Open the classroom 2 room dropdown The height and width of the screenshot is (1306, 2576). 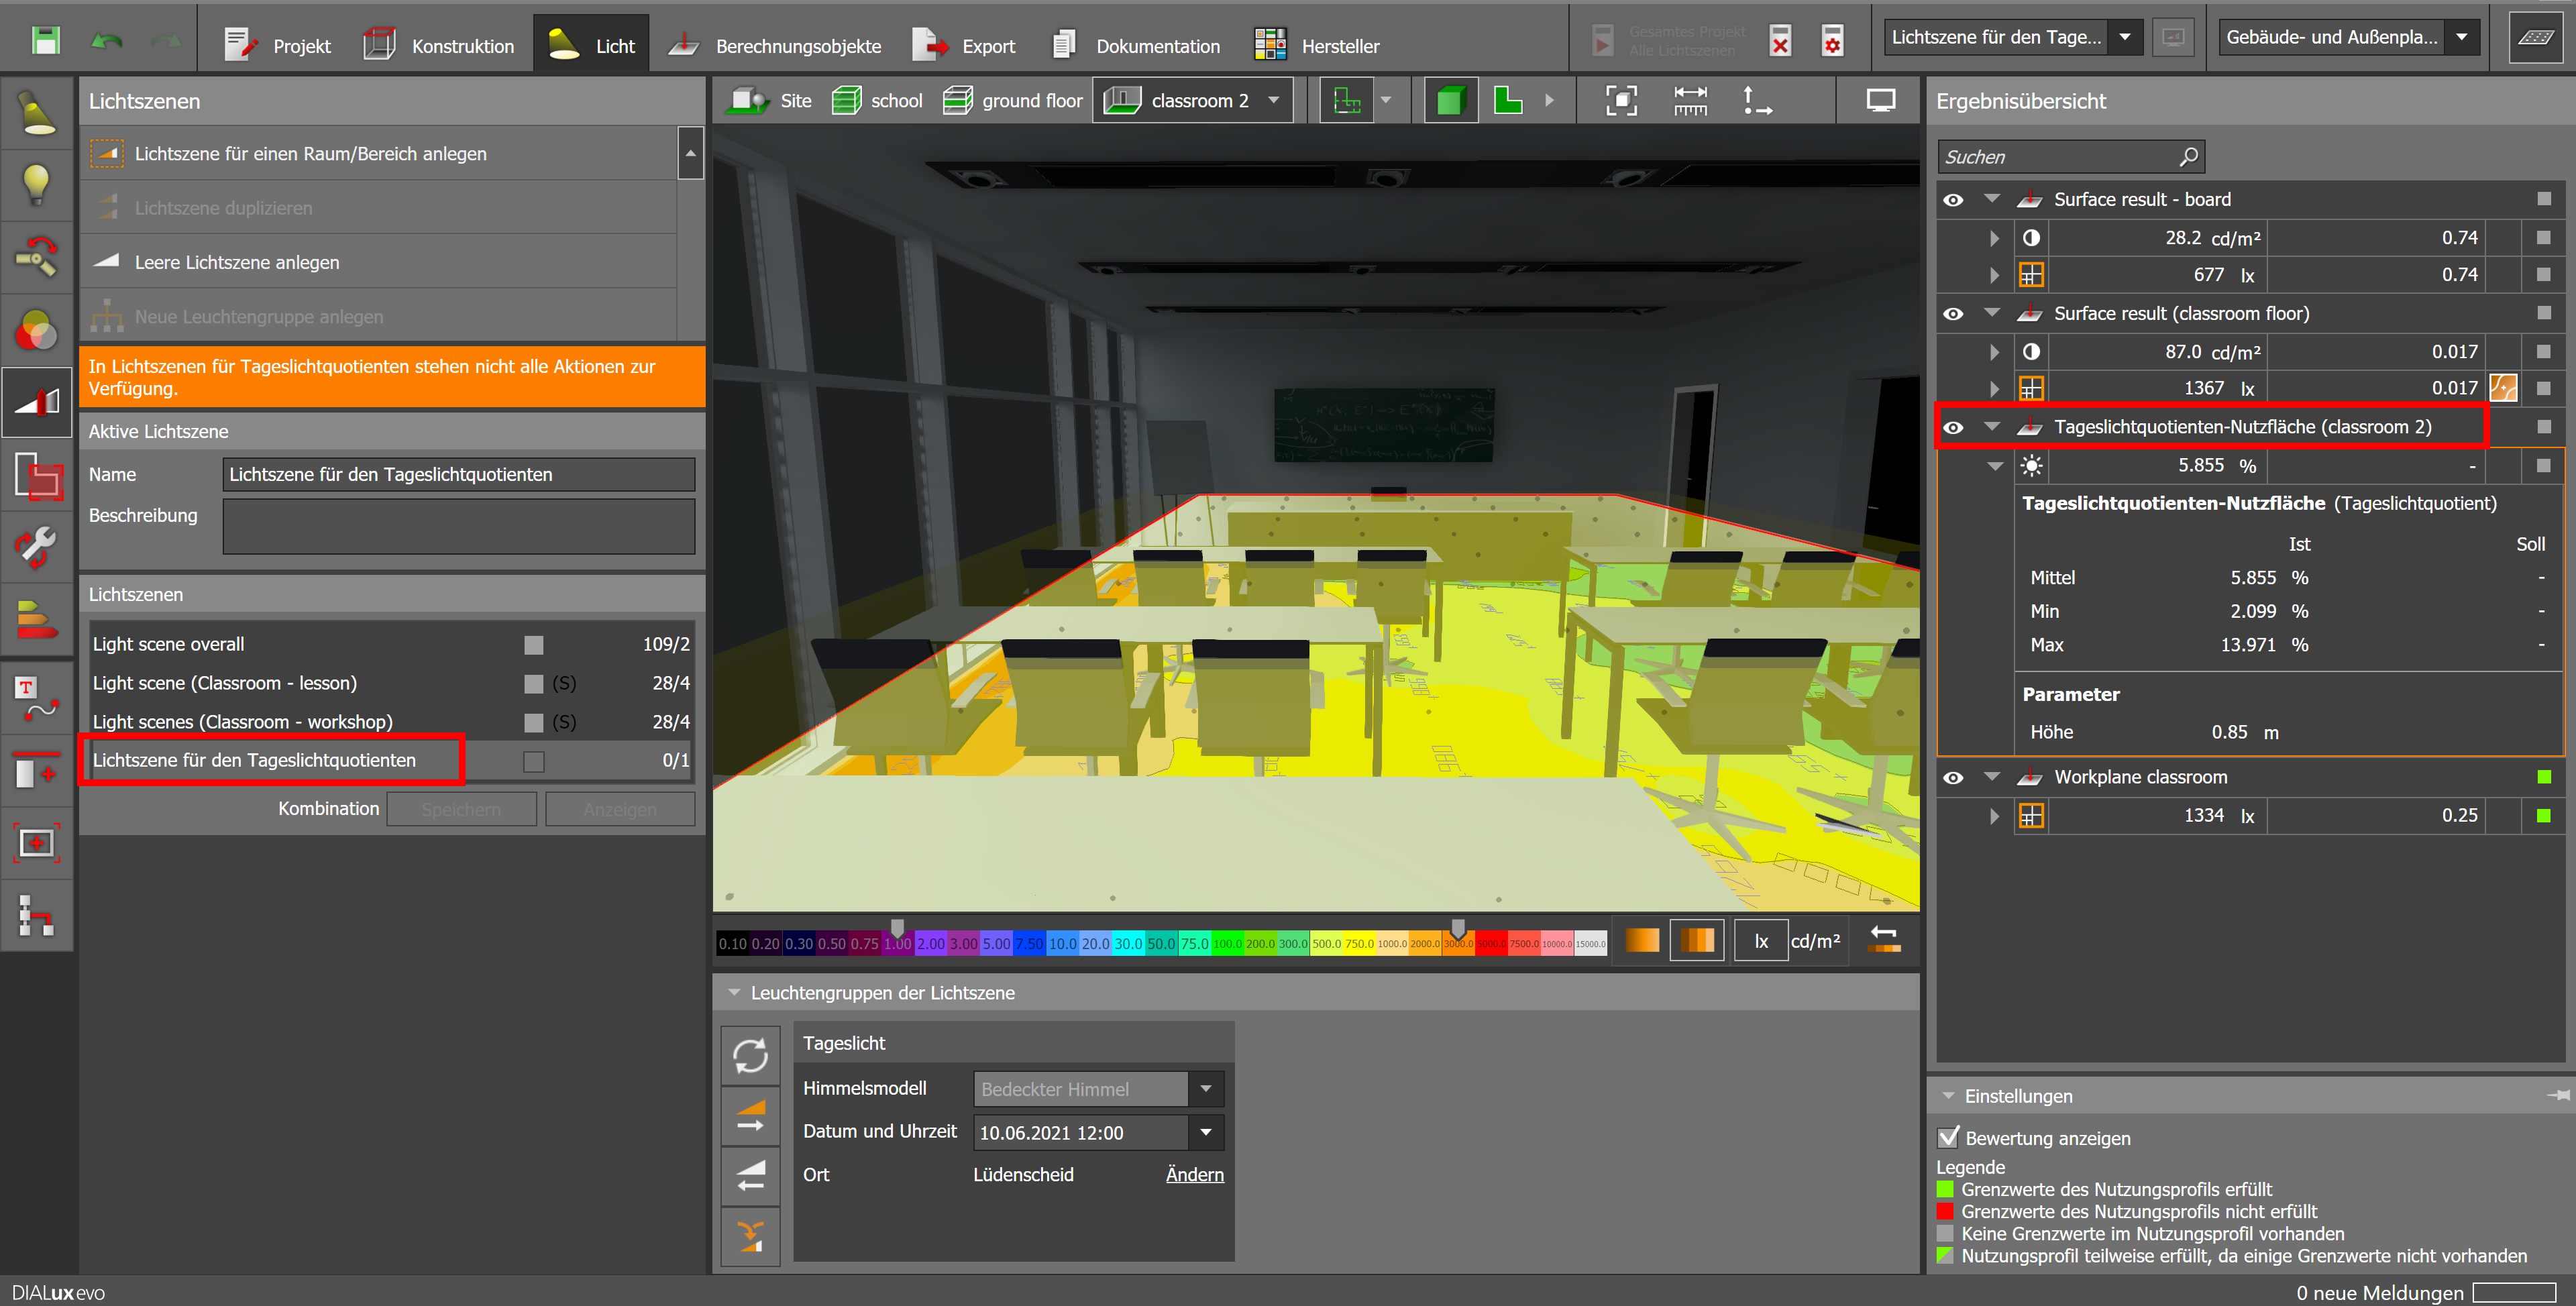[x=1274, y=100]
